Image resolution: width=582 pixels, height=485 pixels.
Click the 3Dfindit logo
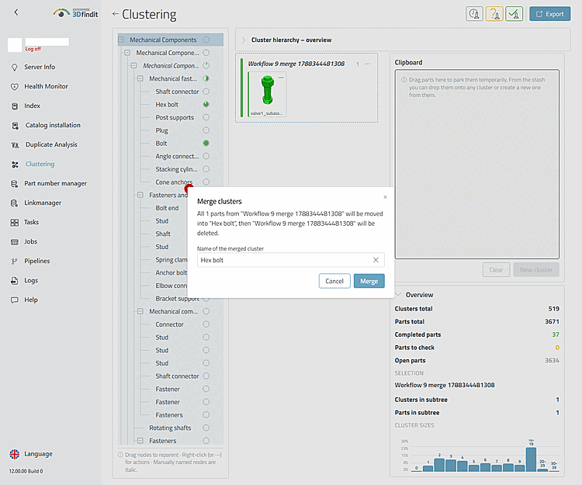click(x=76, y=13)
